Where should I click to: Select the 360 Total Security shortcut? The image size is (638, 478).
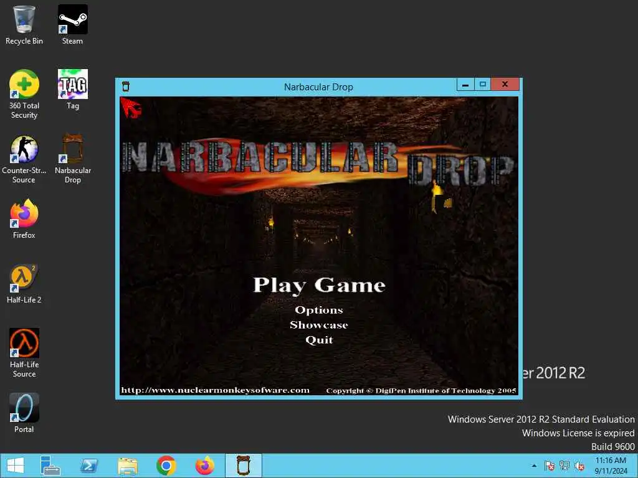click(x=24, y=94)
